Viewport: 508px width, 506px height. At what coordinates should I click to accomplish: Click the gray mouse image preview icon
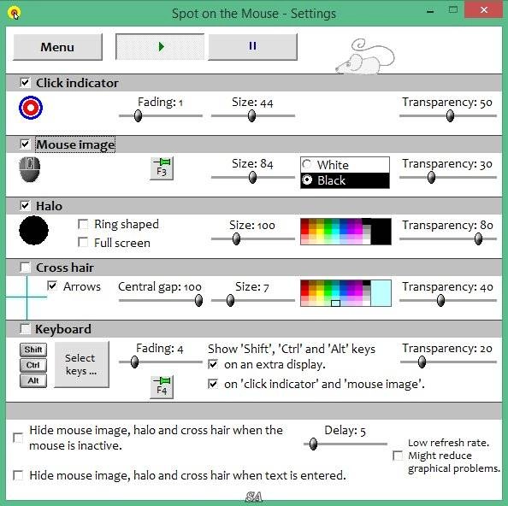29,169
